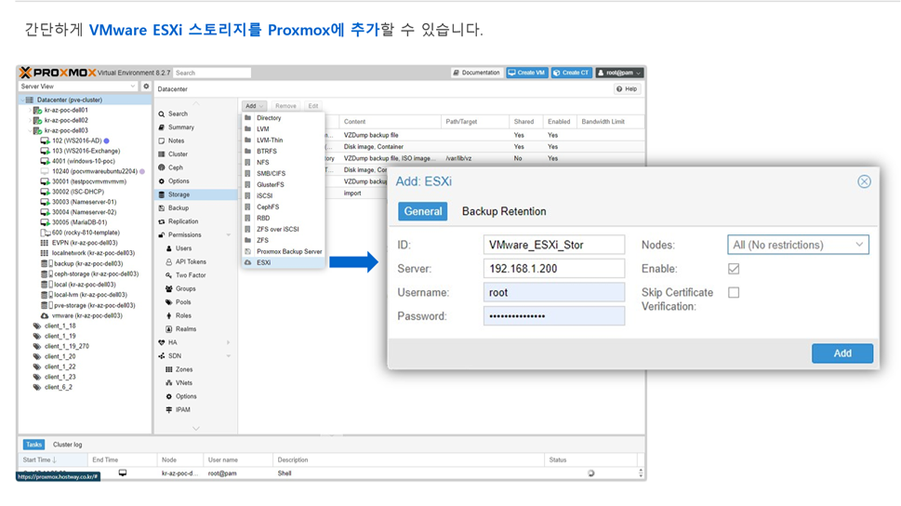This screenshot has height=506, width=901.
Task: Switch to Backup Retention tab
Action: point(504,211)
